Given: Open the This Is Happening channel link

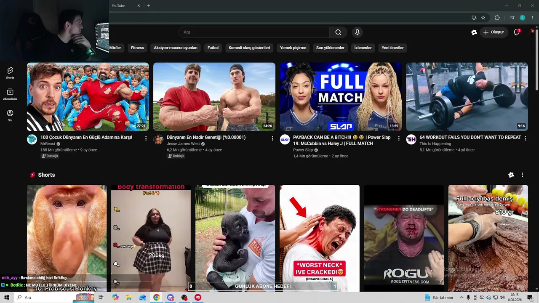Looking at the screenshot, I should point(435,144).
